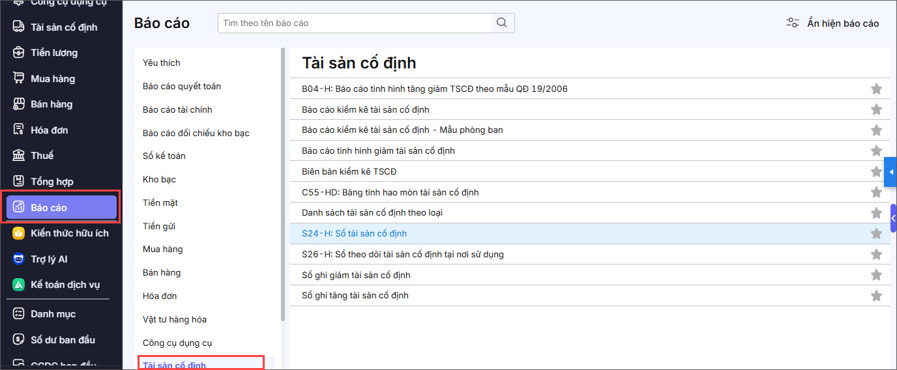Click the search magnifier icon
The width and height of the screenshot is (897, 370).
501,23
